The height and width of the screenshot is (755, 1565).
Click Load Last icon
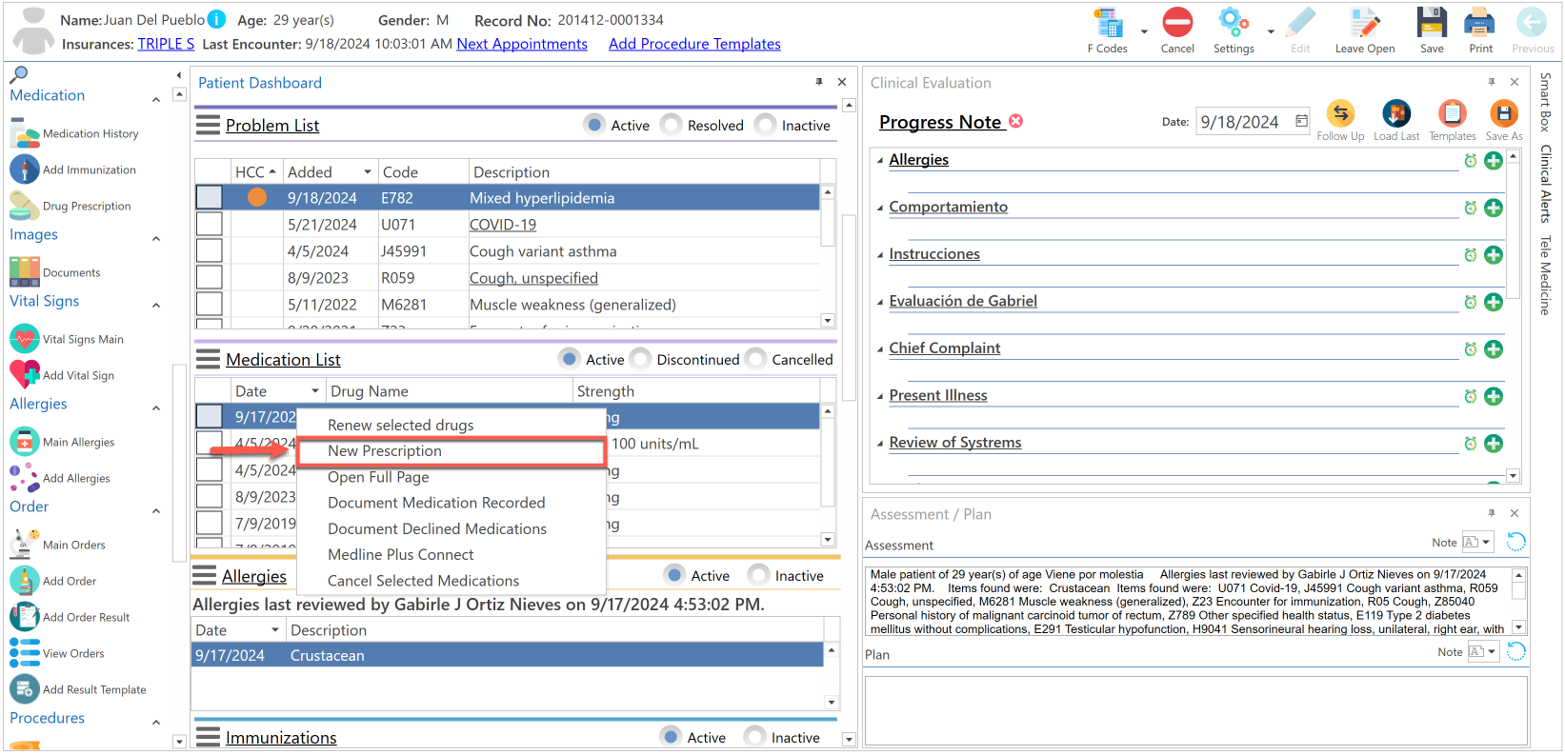pos(1396,114)
